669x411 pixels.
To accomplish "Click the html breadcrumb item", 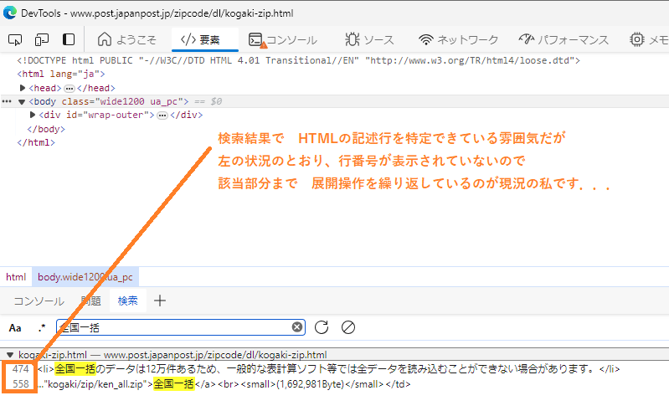I will tap(16, 276).
